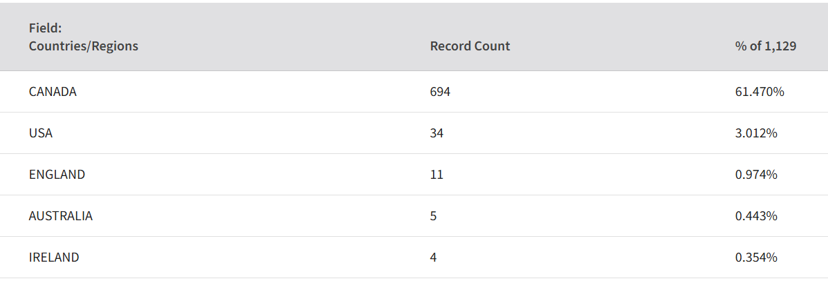This screenshot has height=281, width=828.
Task: Select the USA country entry
Action: point(41,133)
